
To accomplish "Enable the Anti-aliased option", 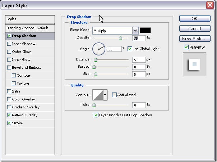I will pos(114,95).
